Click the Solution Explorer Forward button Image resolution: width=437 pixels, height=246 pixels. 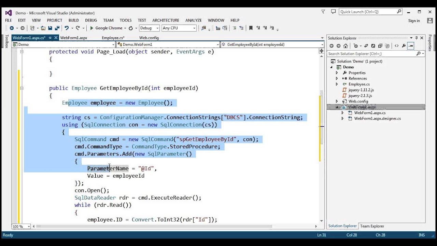(x=338, y=46)
